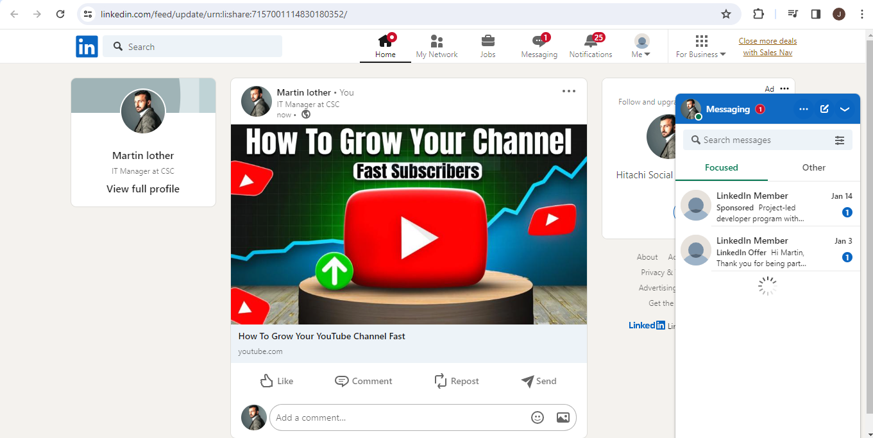Open LinkedIn Offer message from Jan 3
The width and height of the screenshot is (873, 438).
coord(768,251)
